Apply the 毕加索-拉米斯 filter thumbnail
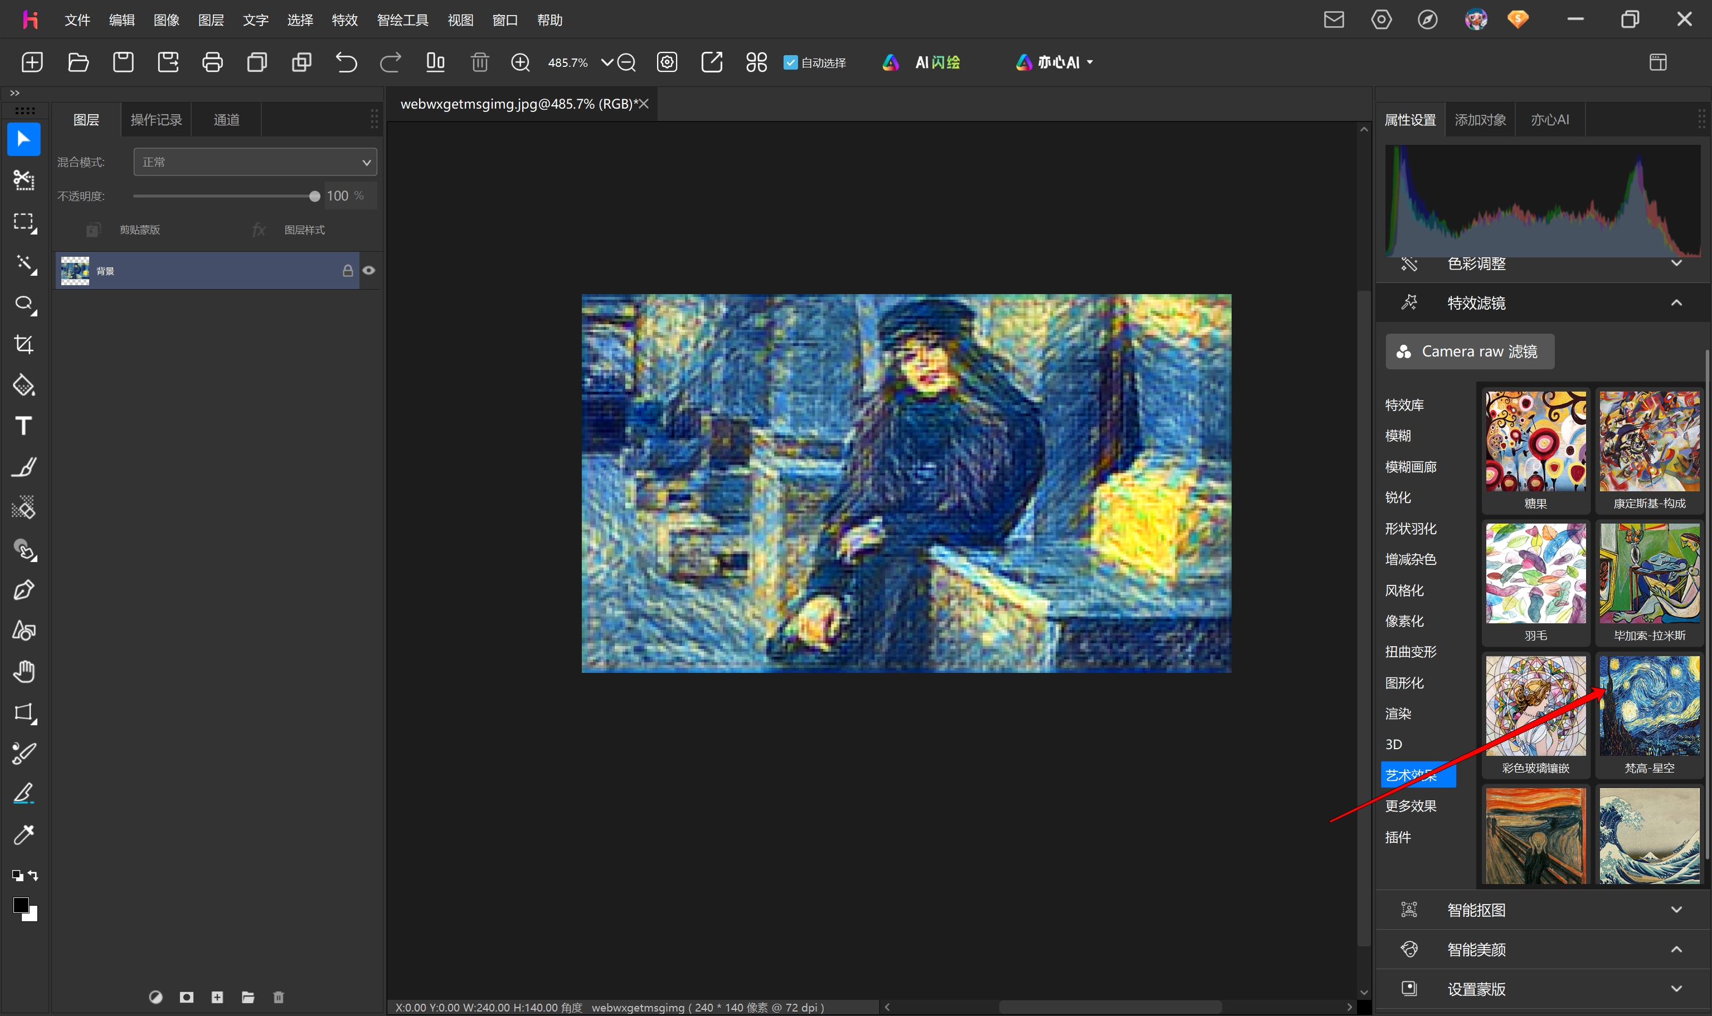Screen dimensions: 1712x1016 [1650, 574]
